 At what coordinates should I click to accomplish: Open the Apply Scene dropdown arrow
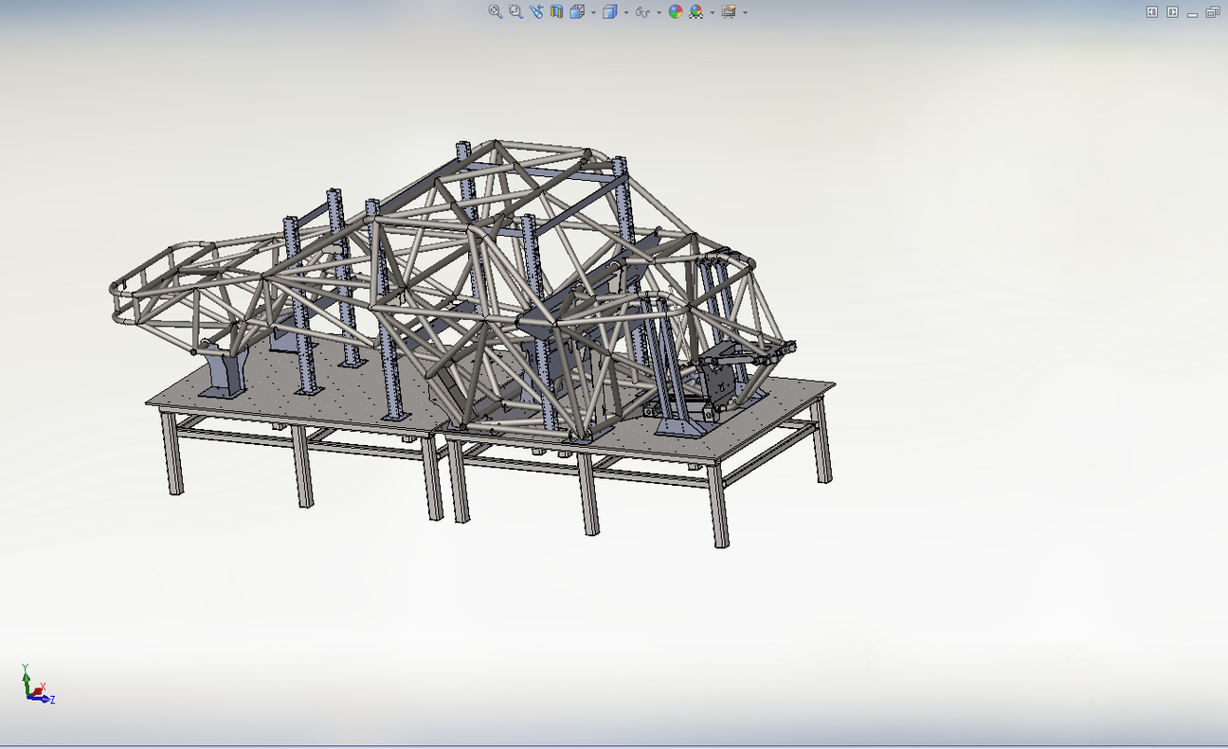pyautogui.click(x=712, y=13)
